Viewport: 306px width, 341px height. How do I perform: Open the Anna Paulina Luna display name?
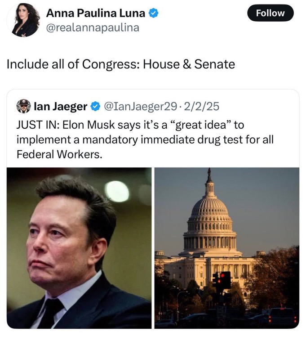(96, 13)
